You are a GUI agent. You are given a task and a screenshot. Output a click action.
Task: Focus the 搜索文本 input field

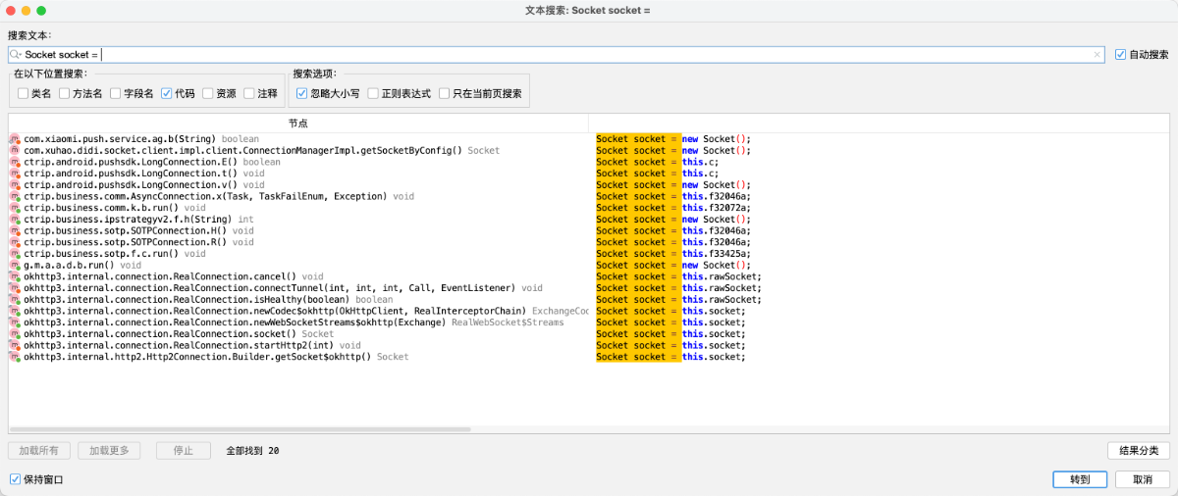point(557,55)
